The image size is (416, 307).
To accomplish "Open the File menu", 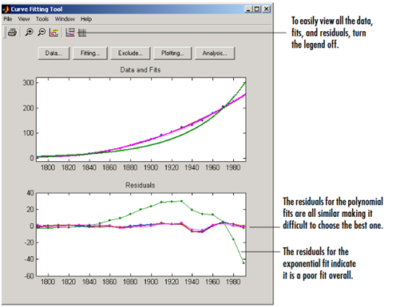I will pos(8,19).
